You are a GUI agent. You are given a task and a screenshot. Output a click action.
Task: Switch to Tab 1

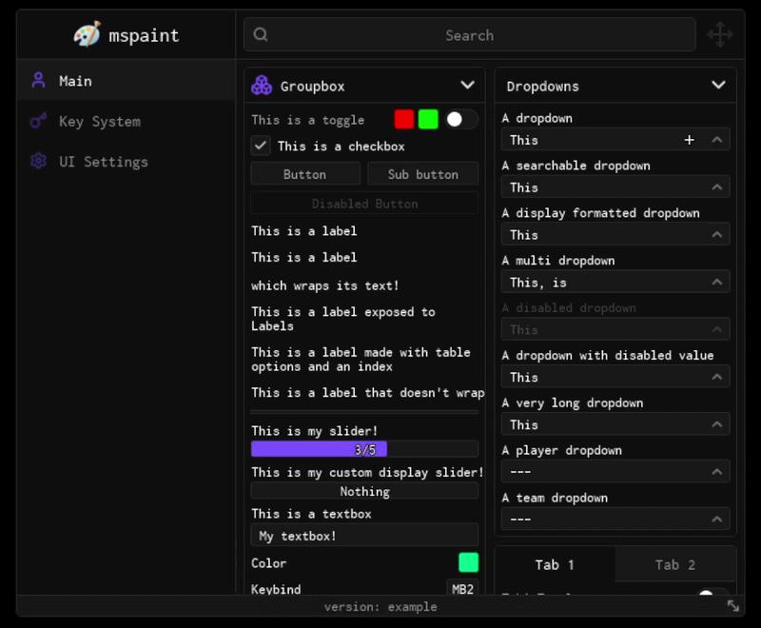(555, 564)
